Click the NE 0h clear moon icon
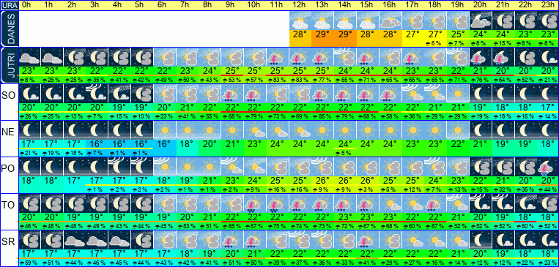 (29, 130)
